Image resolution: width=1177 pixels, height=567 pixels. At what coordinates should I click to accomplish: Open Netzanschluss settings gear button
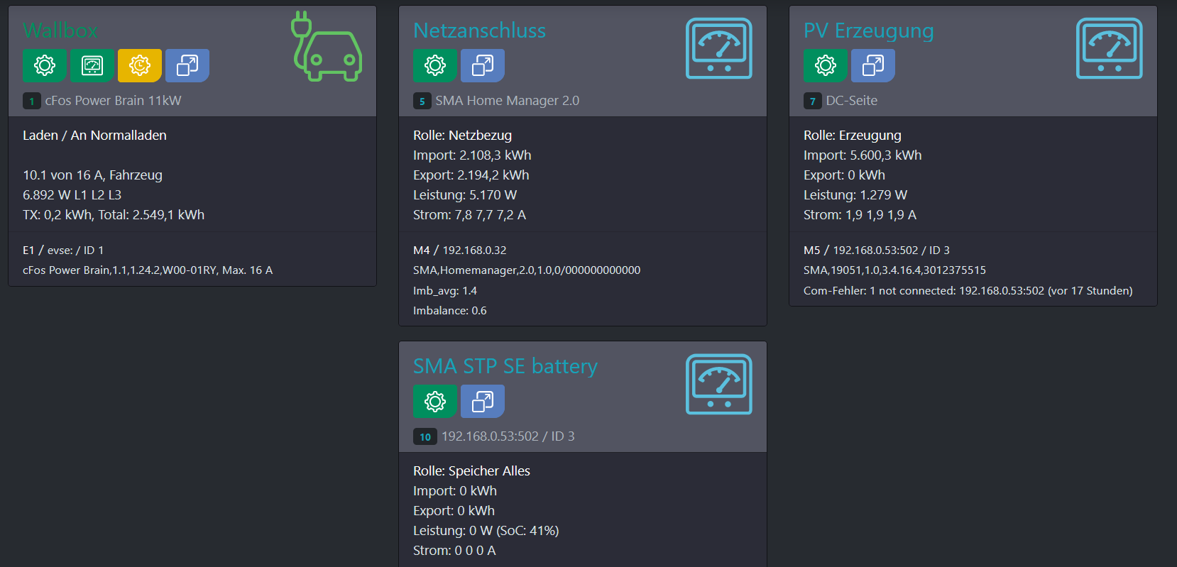pos(434,65)
